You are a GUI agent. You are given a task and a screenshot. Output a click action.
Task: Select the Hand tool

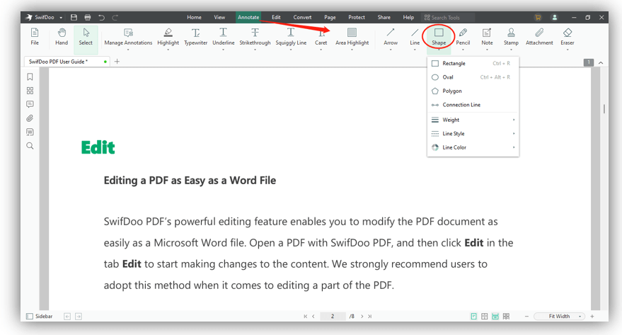pyautogui.click(x=62, y=37)
